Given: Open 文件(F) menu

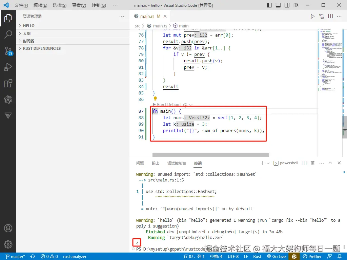Looking at the screenshot, I should pos(21,5).
